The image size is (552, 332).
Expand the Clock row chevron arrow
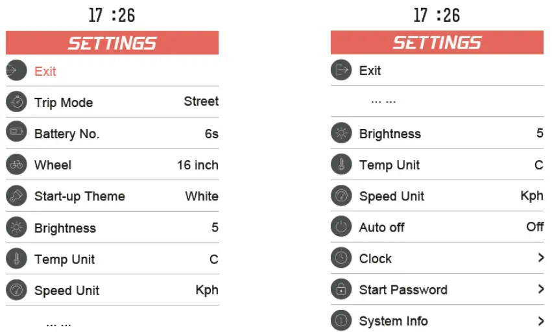[540, 258]
